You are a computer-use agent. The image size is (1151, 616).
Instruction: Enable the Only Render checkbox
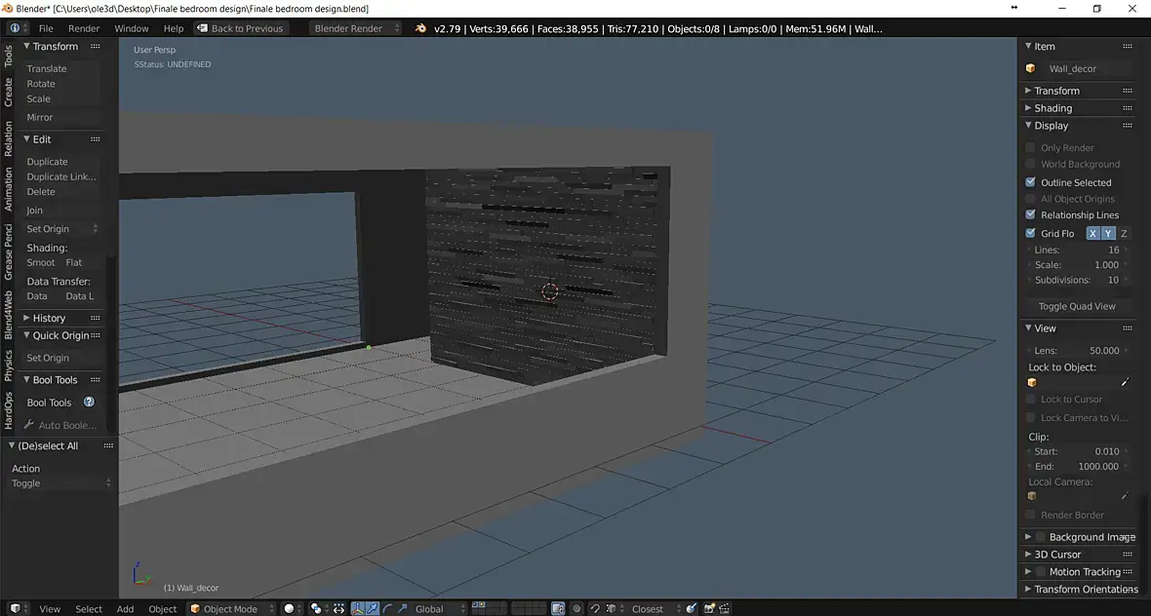[x=1031, y=147]
